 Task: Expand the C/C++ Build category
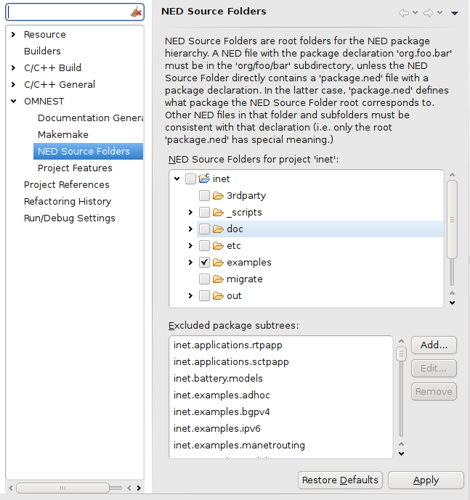(x=13, y=67)
